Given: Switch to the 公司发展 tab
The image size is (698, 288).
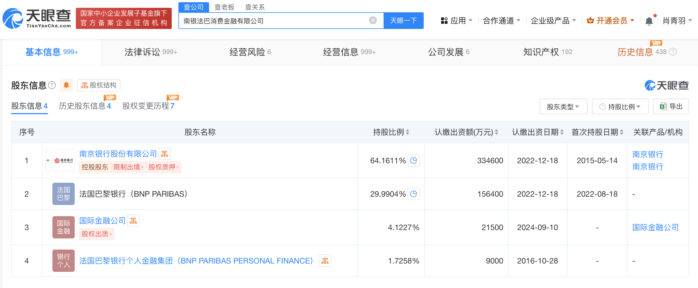Looking at the screenshot, I should pyautogui.click(x=449, y=52).
